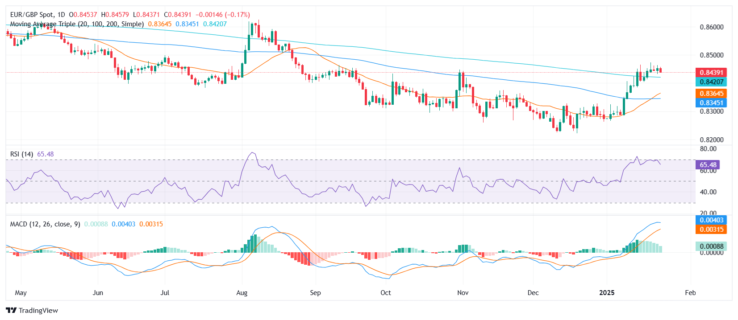Click the May label on time axis
The width and height of the screenshot is (738, 320).
click(21, 293)
